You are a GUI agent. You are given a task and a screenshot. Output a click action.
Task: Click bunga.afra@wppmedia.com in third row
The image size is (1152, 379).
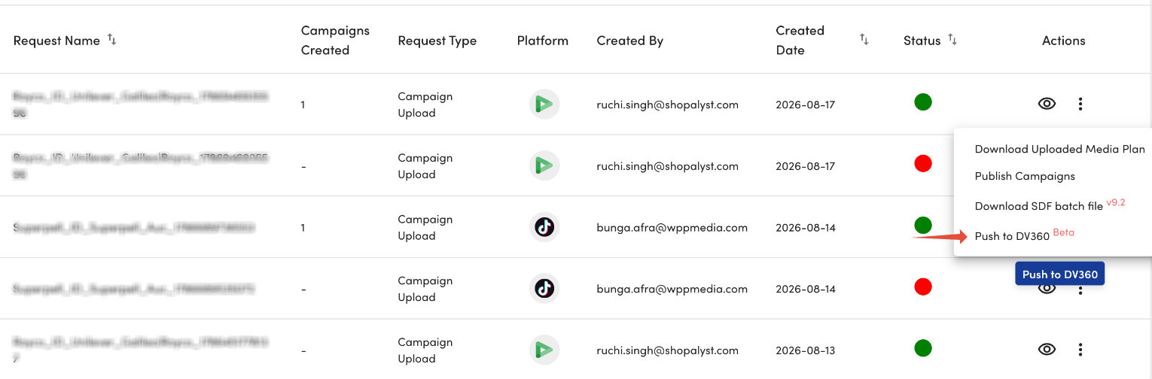(x=672, y=227)
